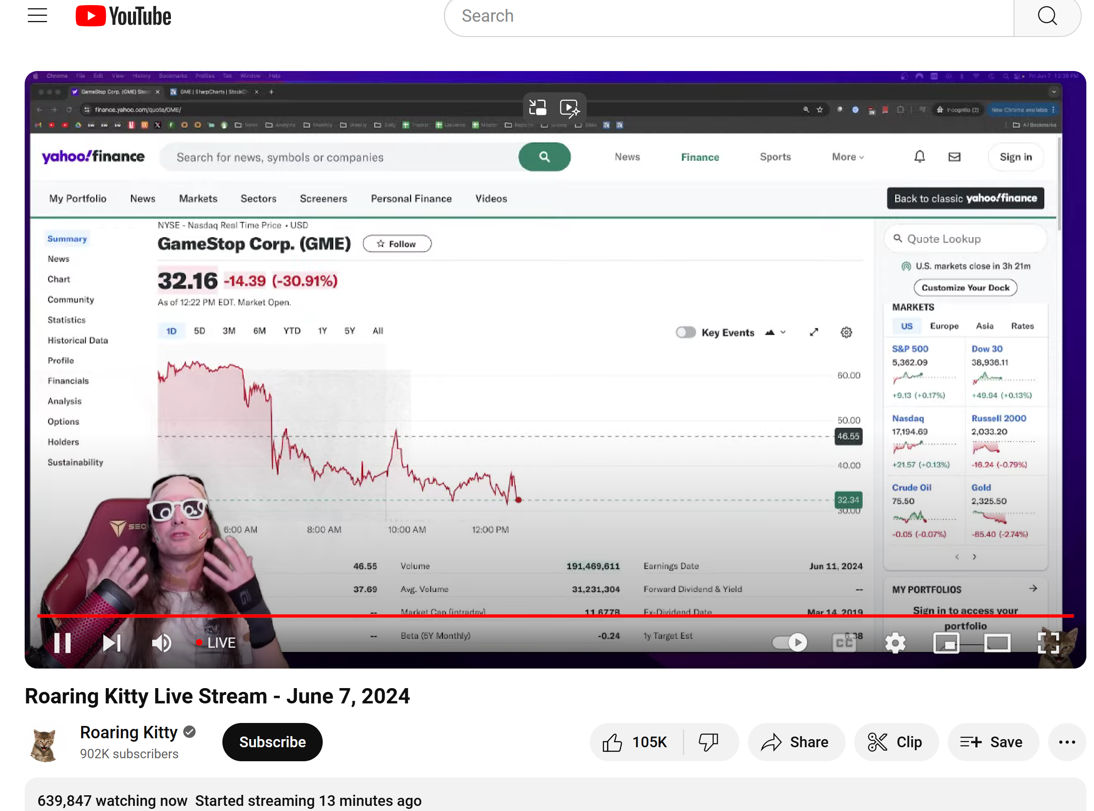Mute the video volume speaker
Image resolution: width=1094 pixels, height=811 pixels.
coord(162,643)
